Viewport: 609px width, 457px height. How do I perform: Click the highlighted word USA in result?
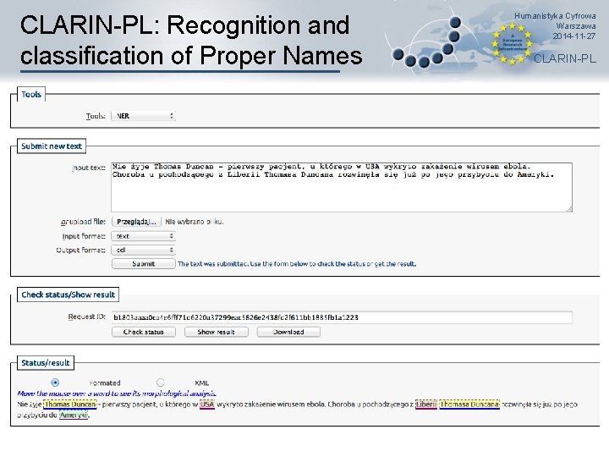(x=207, y=405)
